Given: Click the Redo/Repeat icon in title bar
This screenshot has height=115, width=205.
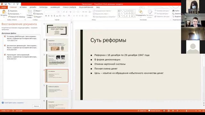Looking at the screenshot, I should click(x=14, y=4).
